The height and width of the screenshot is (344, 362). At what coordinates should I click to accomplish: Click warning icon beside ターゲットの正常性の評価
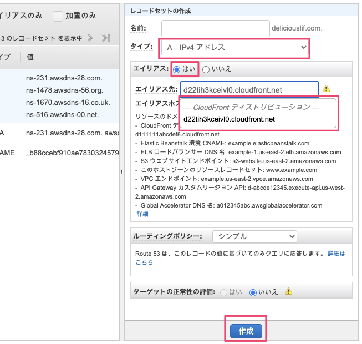tap(288, 292)
